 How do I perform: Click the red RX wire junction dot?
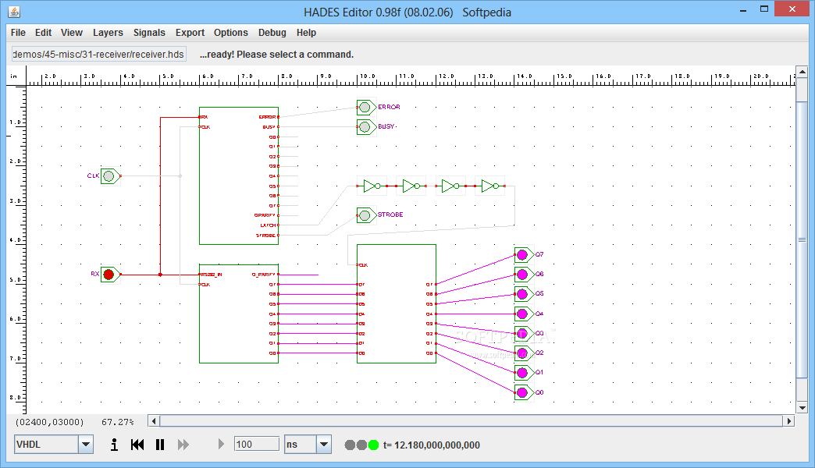tap(160, 275)
